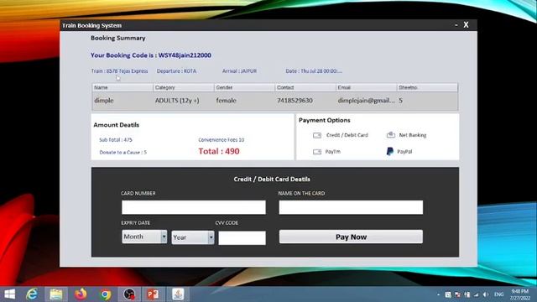Open File Explorer from the taskbar
537x302 pixels.
(56, 294)
